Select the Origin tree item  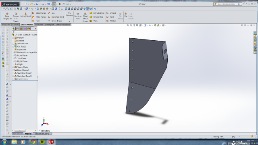pyautogui.click(x=19, y=64)
